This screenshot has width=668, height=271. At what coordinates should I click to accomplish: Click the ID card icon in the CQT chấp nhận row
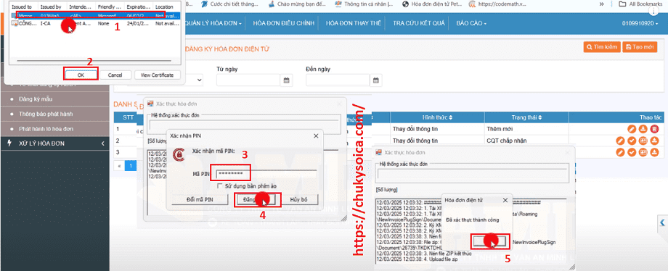[x=643, y=141]
